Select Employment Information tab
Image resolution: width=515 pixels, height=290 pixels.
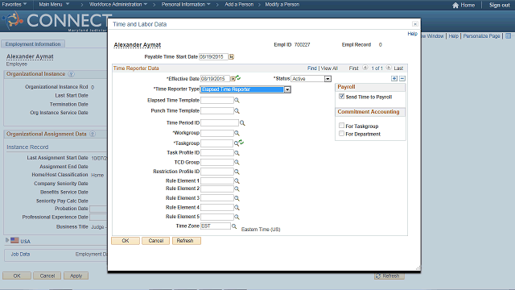pyautogui.click(x=33, y=44)
